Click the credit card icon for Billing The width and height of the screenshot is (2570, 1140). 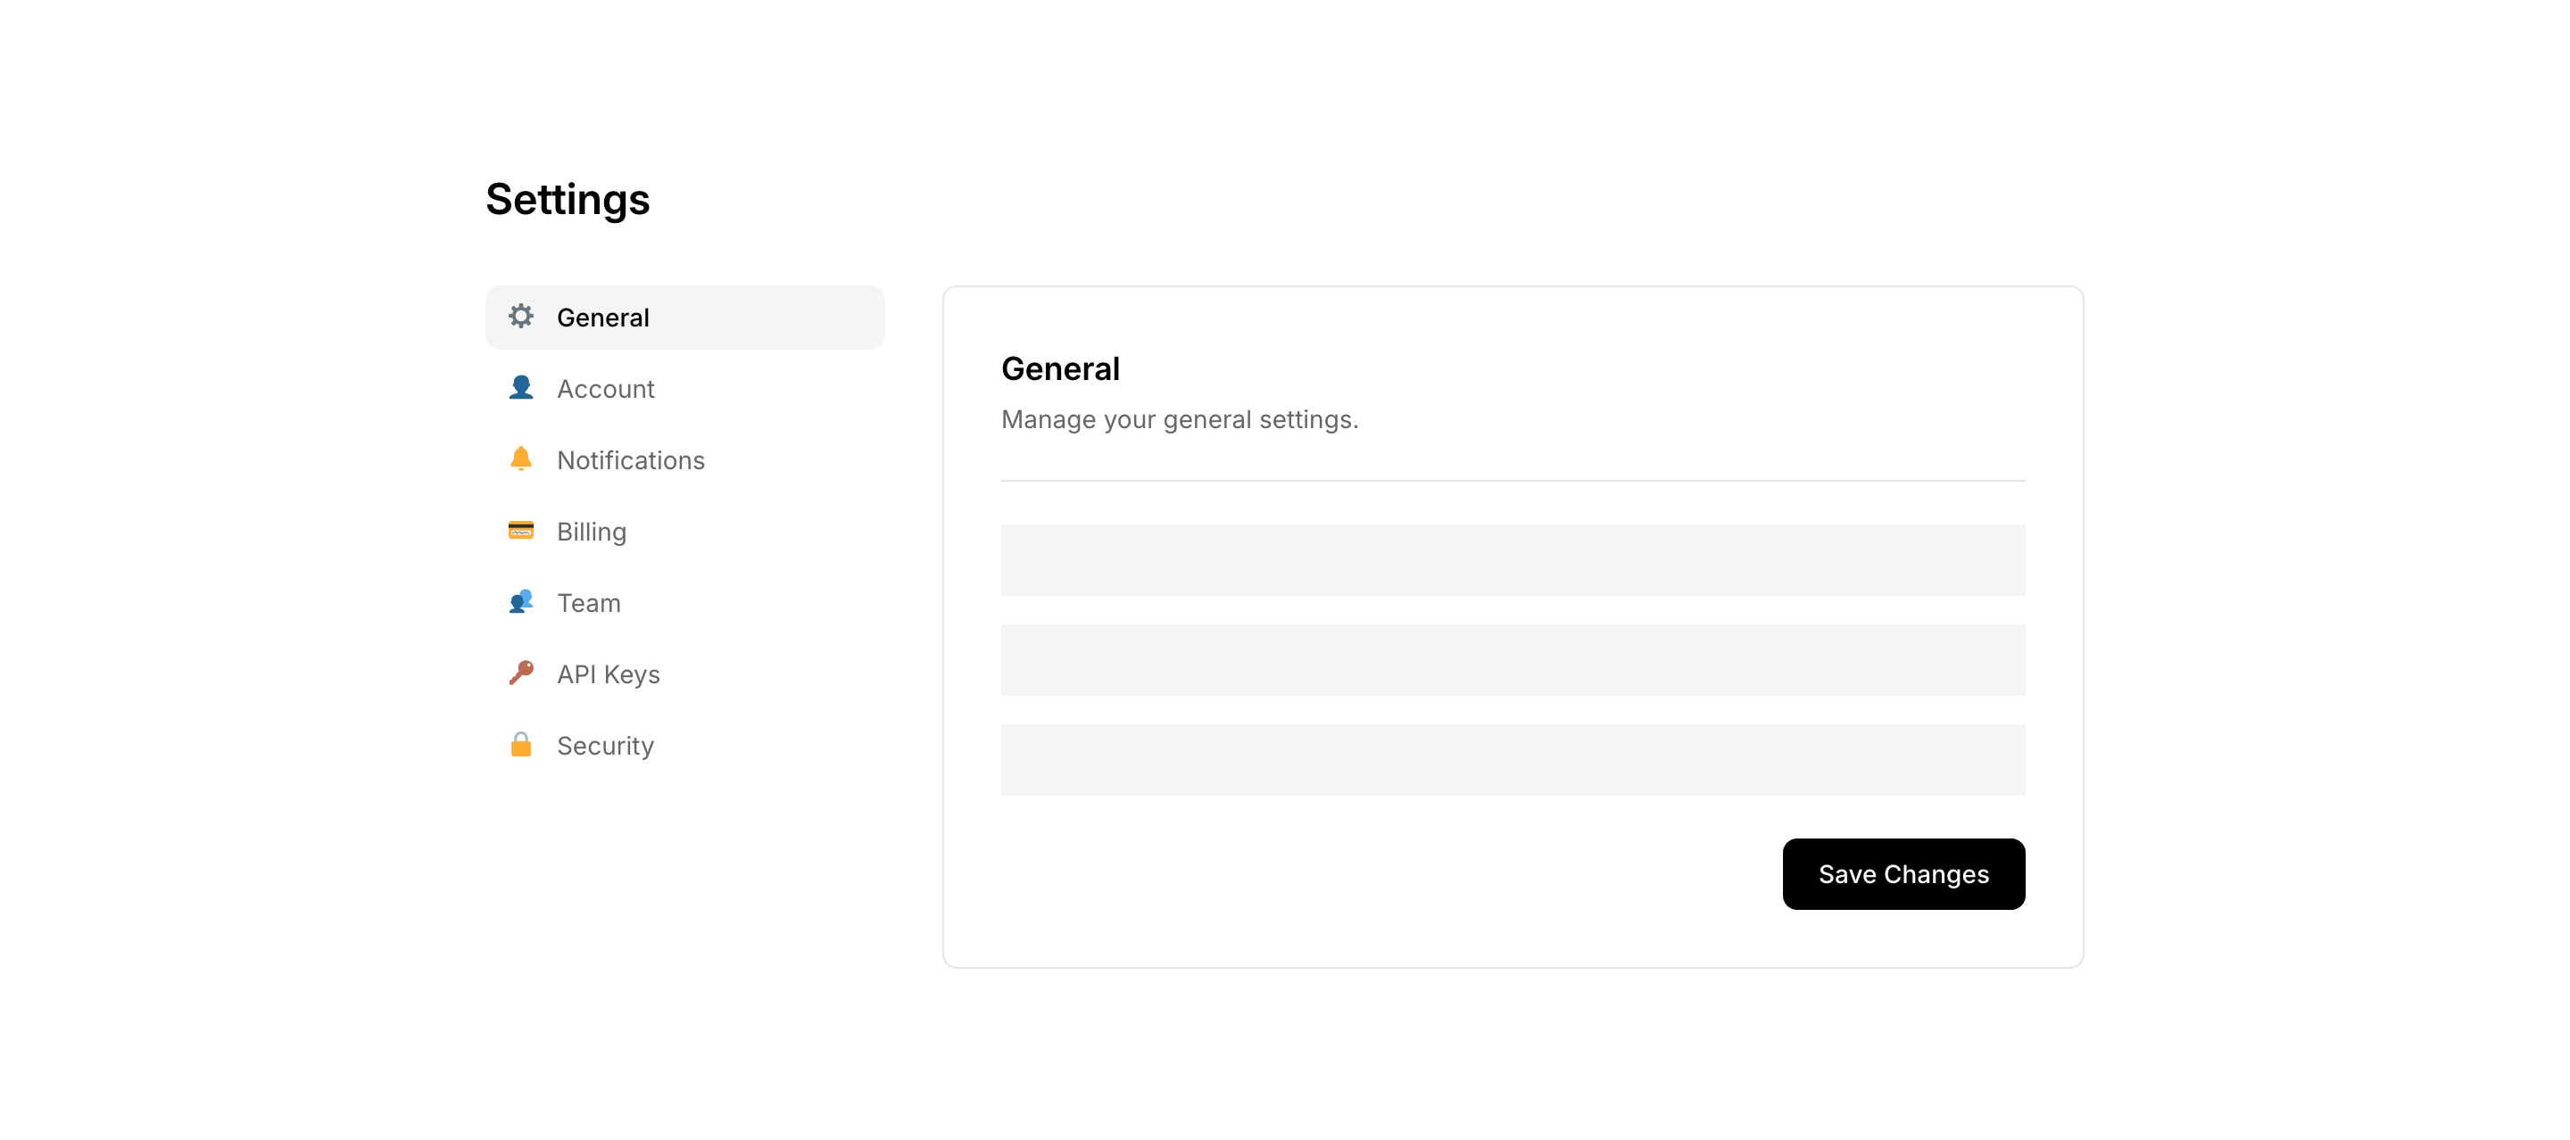coord(521,531)
